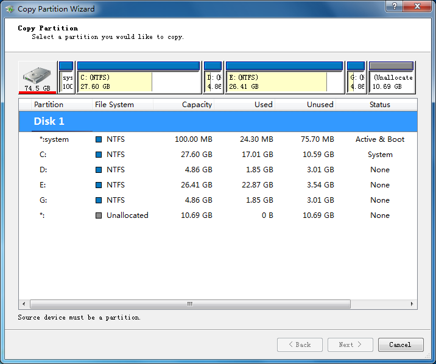Sort by the Status column header
This screenshot has width=436, height=364.
(x=376, y=105)
